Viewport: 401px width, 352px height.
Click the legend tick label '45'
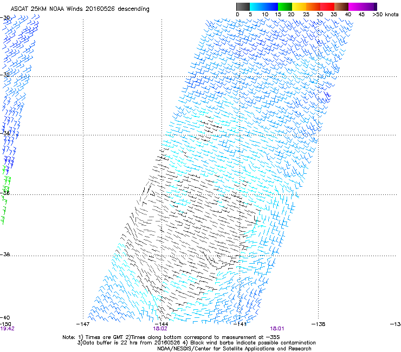(x=361, y=15)
